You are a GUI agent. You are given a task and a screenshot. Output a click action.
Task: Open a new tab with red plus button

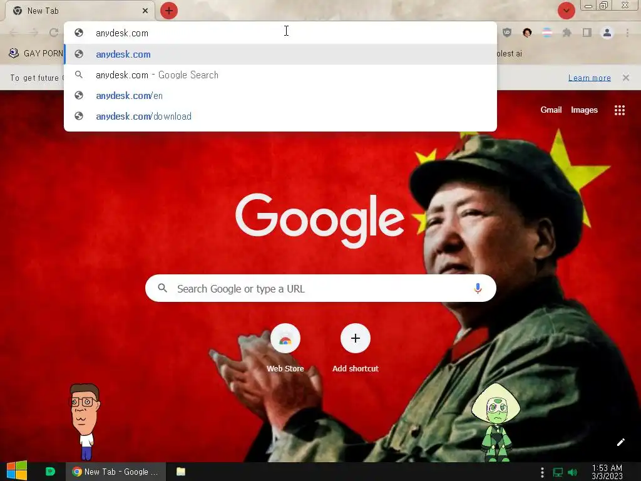click(x=169, y=11)
